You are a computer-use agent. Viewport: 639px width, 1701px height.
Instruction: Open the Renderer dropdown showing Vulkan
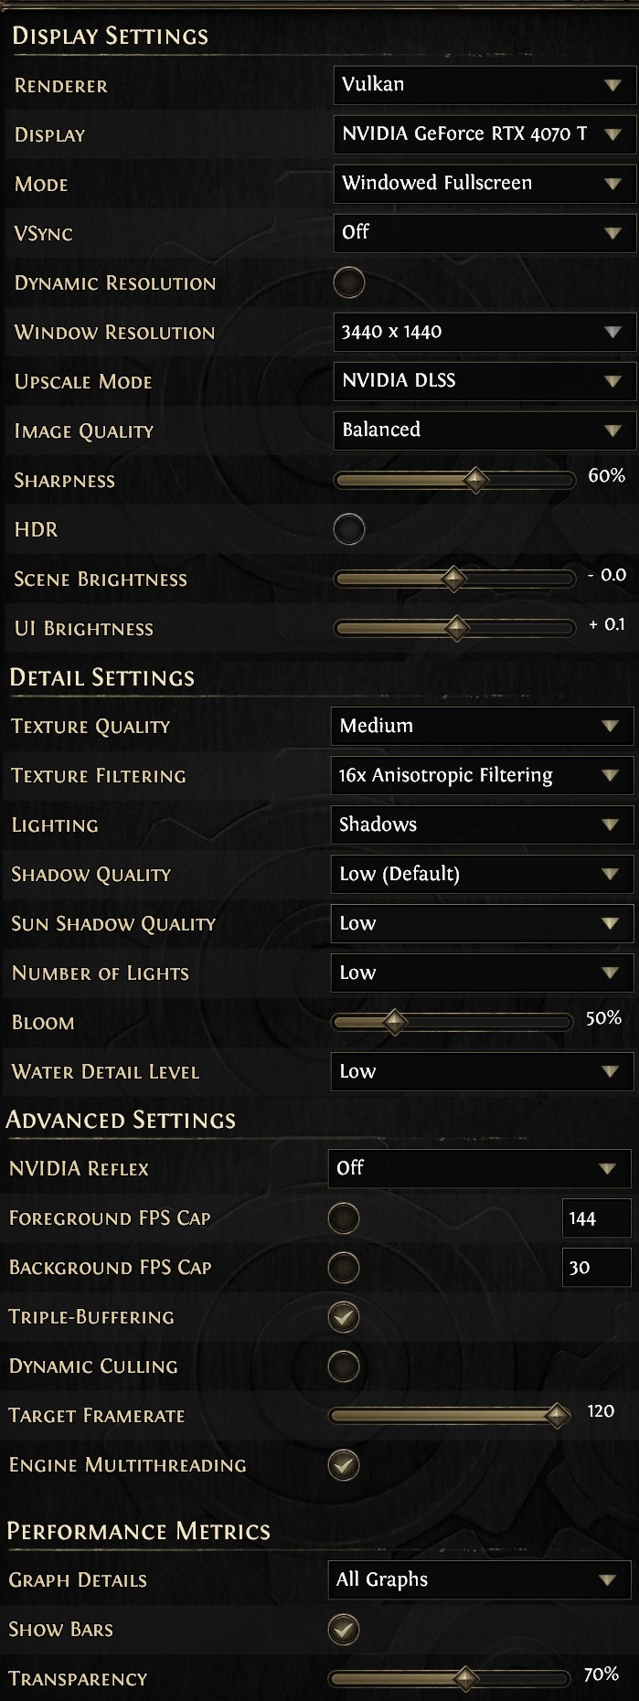coord(484,85)
